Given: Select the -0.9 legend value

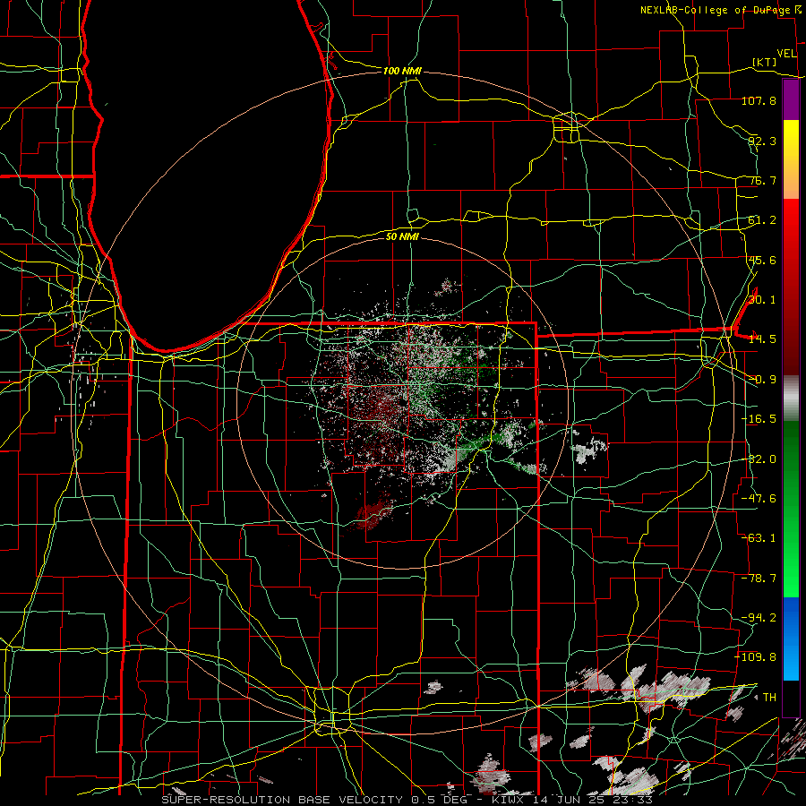Looking at the screenshot, I should click(x=762, y=380).
